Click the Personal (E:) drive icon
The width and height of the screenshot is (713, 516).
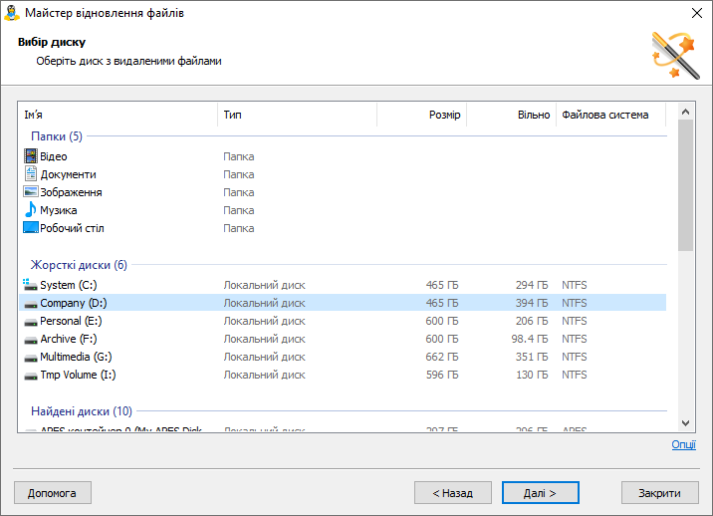(x=31, y=322)
